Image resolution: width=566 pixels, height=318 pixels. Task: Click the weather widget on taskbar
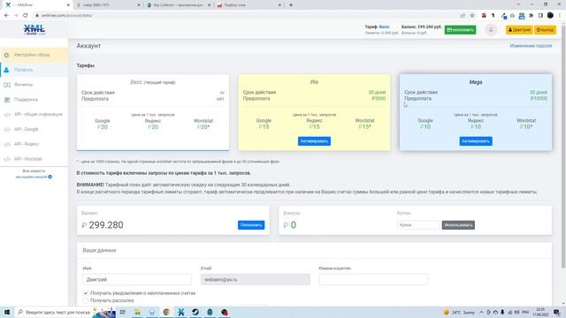[x=459, y=312]
